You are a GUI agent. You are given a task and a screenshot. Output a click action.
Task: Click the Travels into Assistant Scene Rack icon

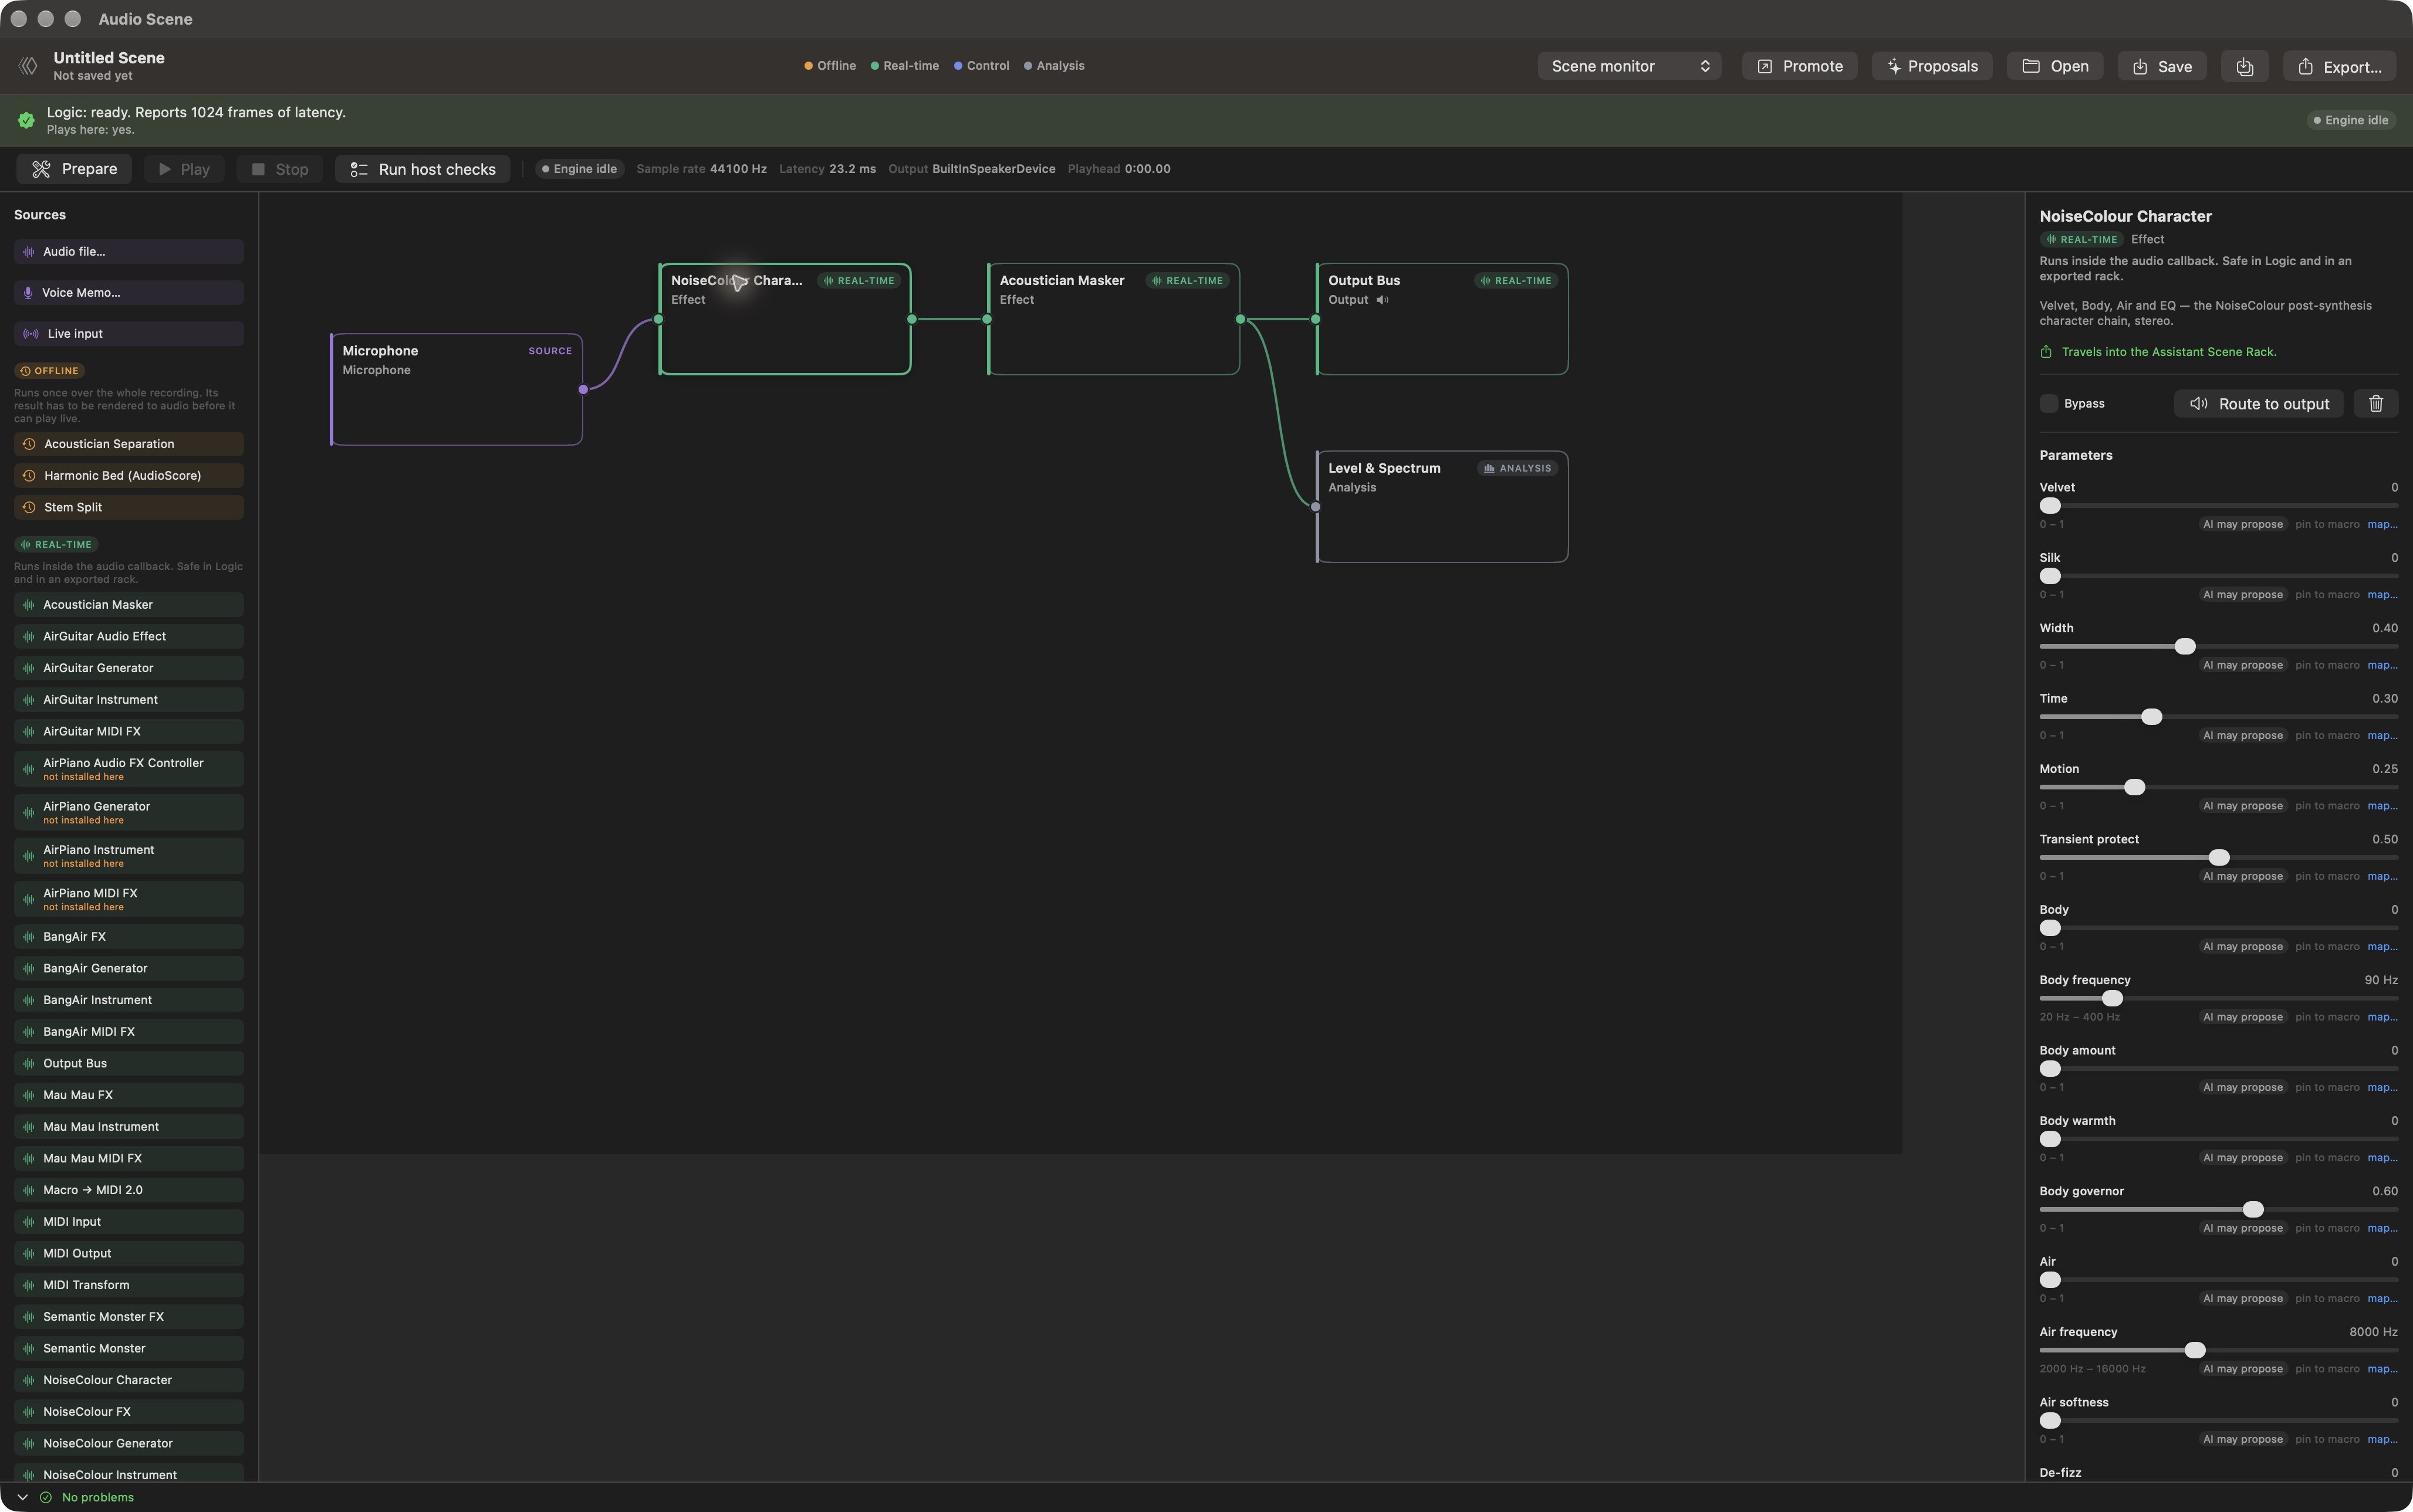click(2046, 352)
